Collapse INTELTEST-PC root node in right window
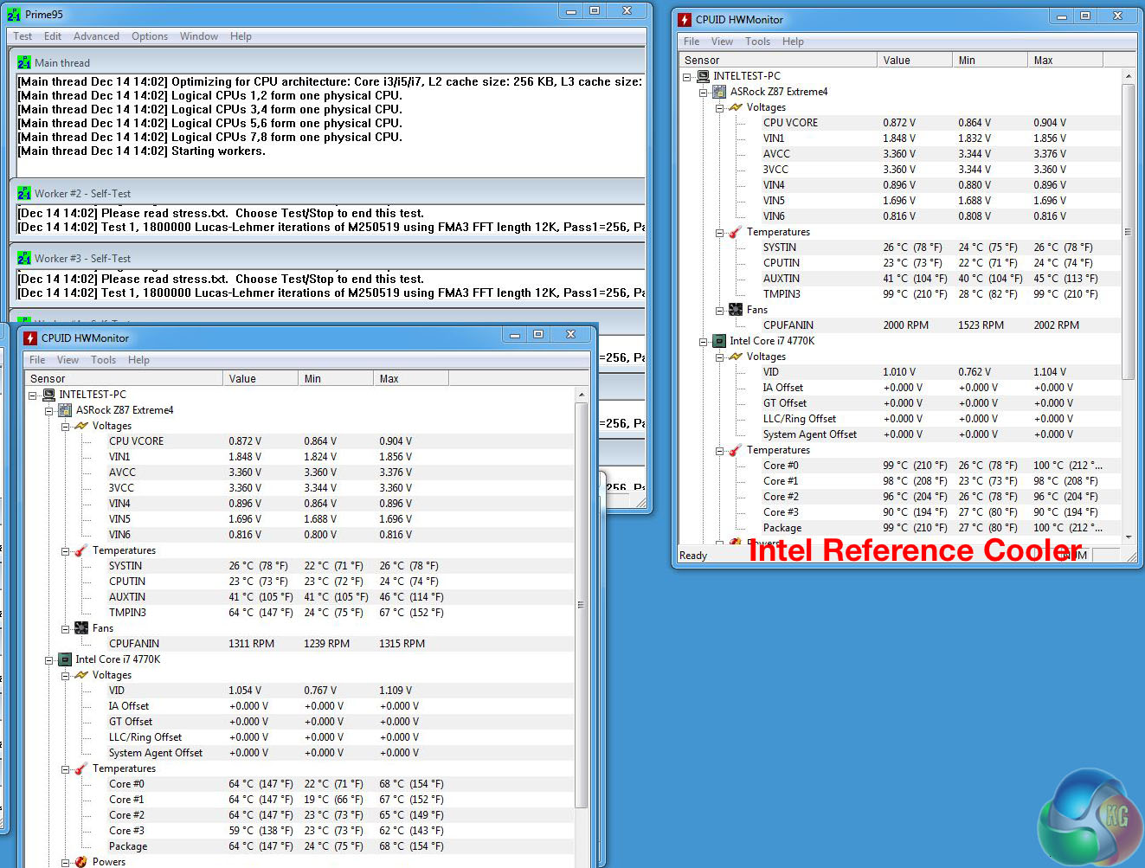1145x868 pixels. click(687, 77)
